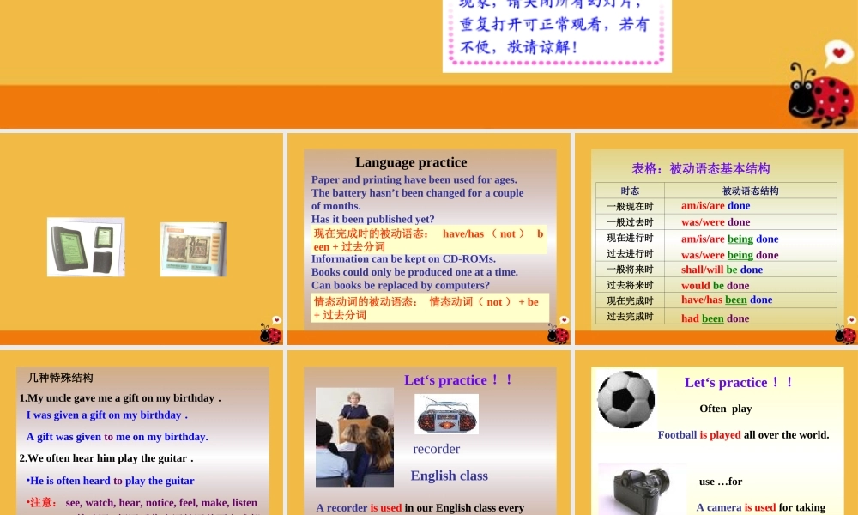Image resolution: width=858 pixels, height=515 pixels.
Task: Click 'Information can be kept on CD-ROMs.'
Action: [x=403, y=259]
